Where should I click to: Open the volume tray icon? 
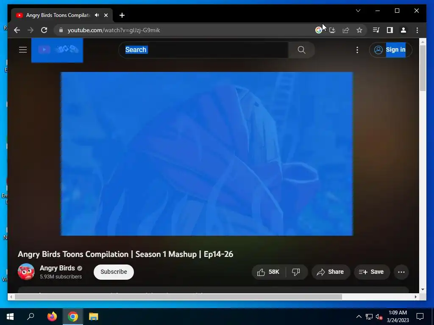[x=379, y=317]
